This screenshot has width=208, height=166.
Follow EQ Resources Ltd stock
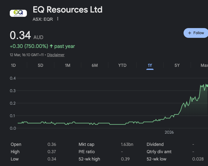(x=196, y=33)
